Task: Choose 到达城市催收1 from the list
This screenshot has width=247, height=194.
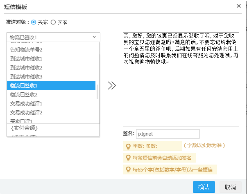Action: pos(27,58)
